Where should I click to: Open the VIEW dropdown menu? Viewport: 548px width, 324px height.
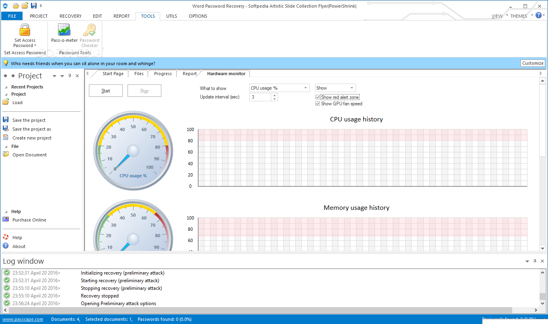tap(499, 16)
